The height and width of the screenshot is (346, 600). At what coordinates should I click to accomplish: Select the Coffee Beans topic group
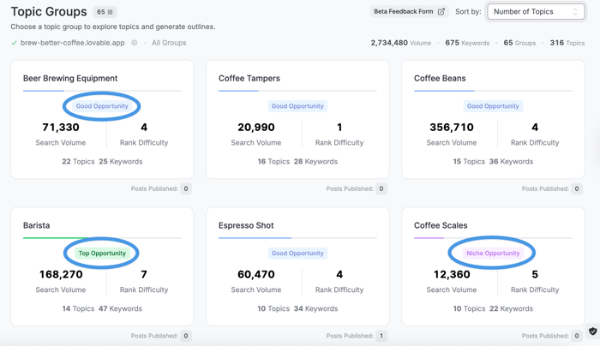(440, 78)
